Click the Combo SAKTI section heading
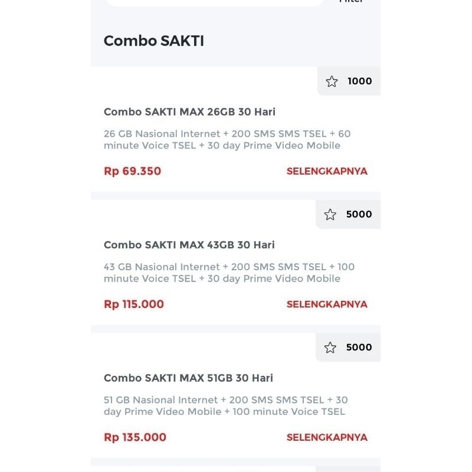The image size is (472, 472). 154,41
